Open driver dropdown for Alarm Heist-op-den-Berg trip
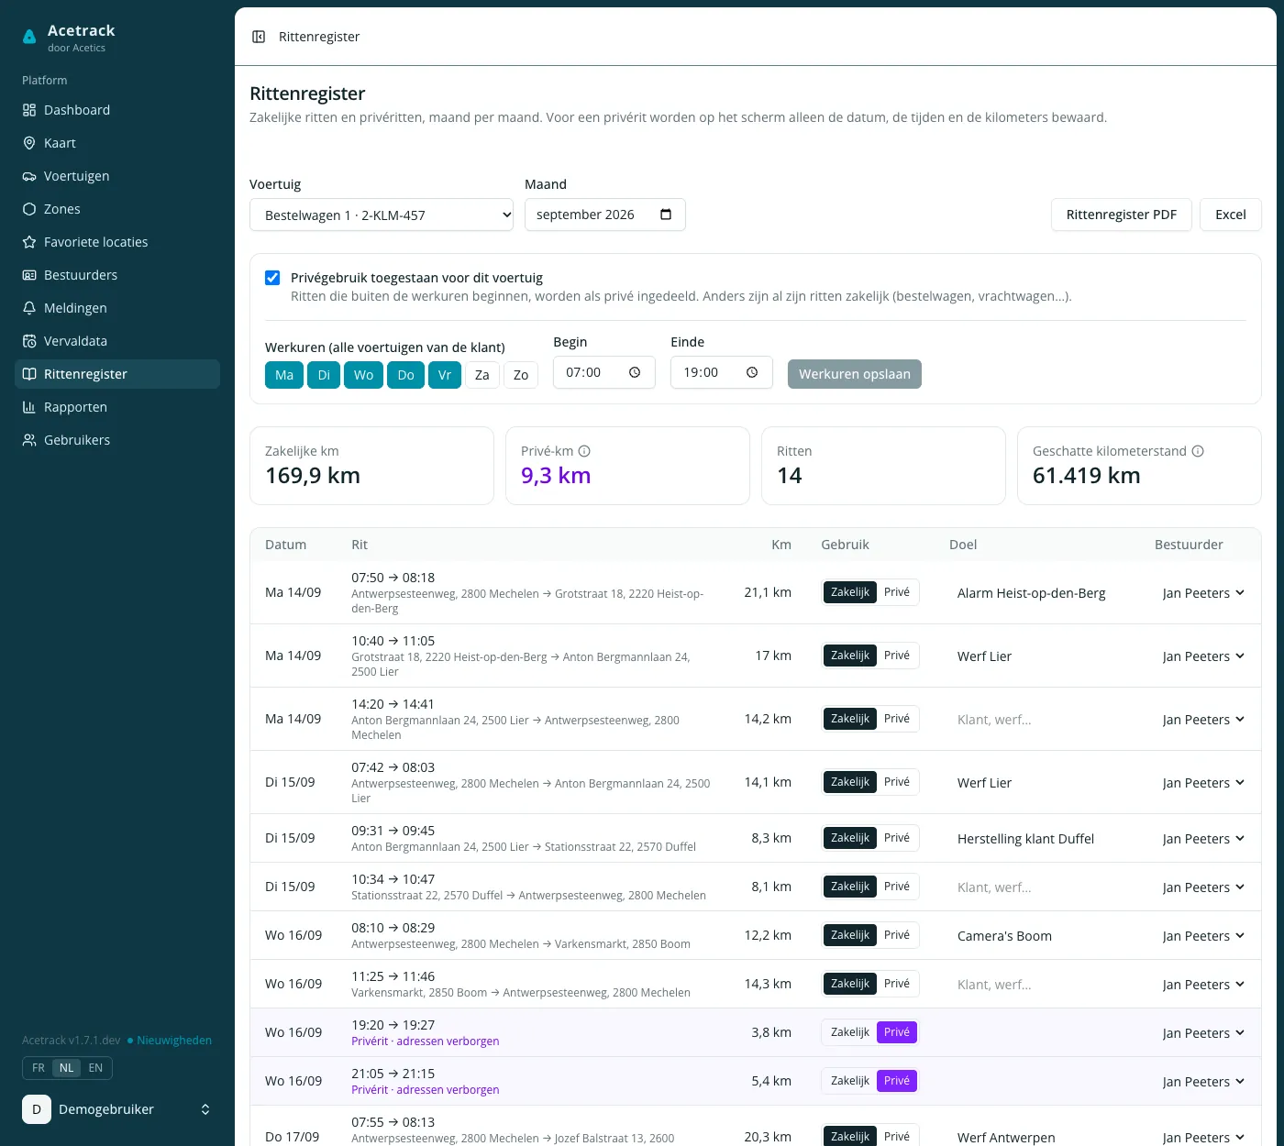 click(1203, 593)
